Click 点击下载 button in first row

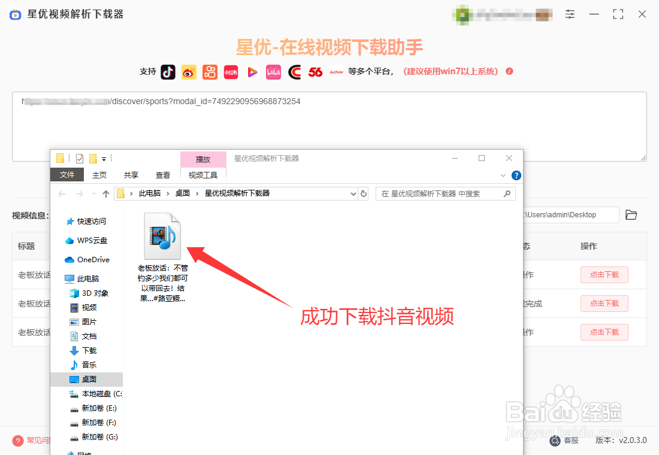click(604, 275)
